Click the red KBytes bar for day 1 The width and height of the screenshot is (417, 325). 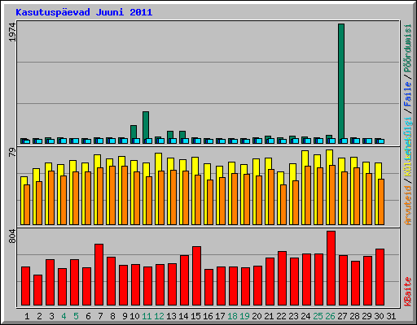25,286
